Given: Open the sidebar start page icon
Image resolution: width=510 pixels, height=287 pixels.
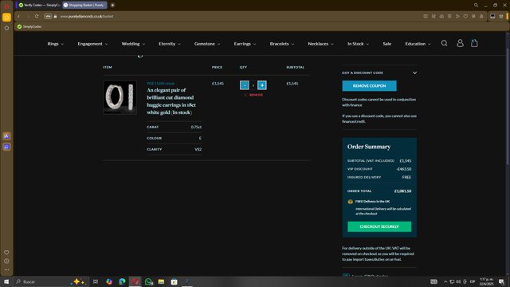Looking at the screenshot, I should (x=6, y=29).
